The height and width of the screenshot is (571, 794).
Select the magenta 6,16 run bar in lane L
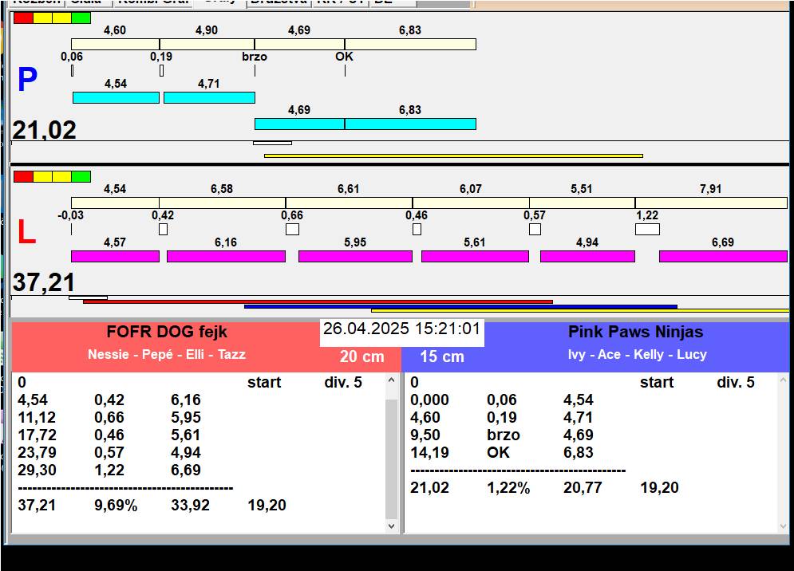(x=226, y=257)
